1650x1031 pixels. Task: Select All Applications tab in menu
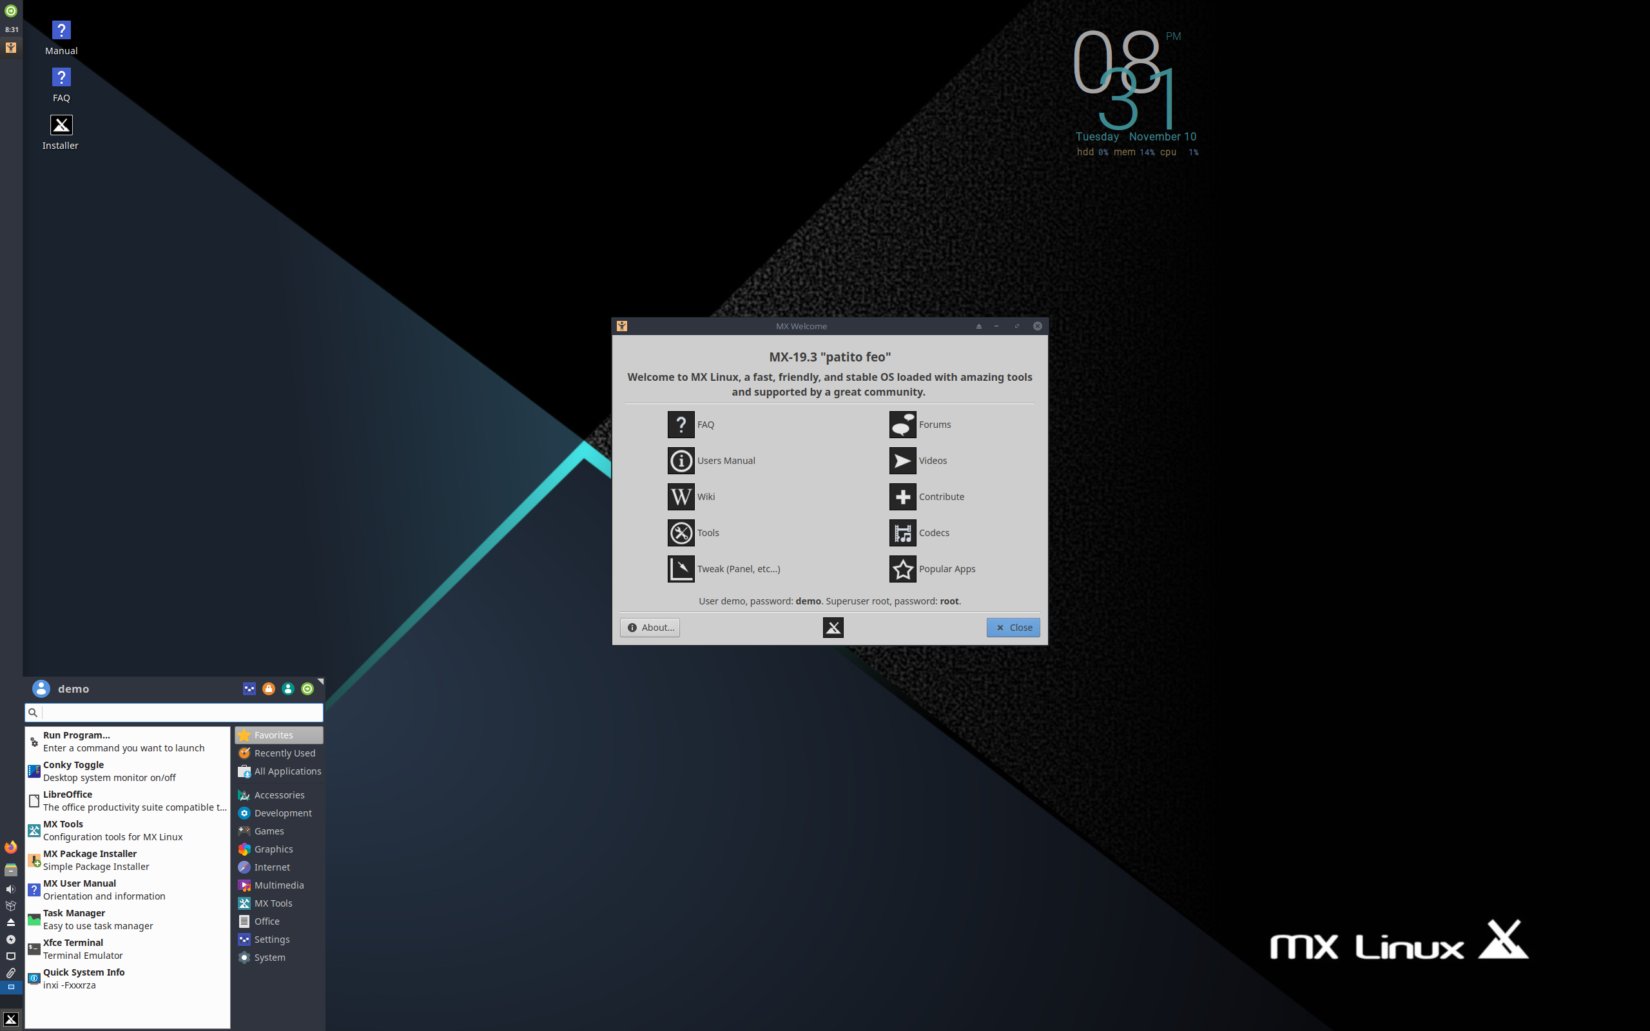pyautogui.click(x=279, y=771)
